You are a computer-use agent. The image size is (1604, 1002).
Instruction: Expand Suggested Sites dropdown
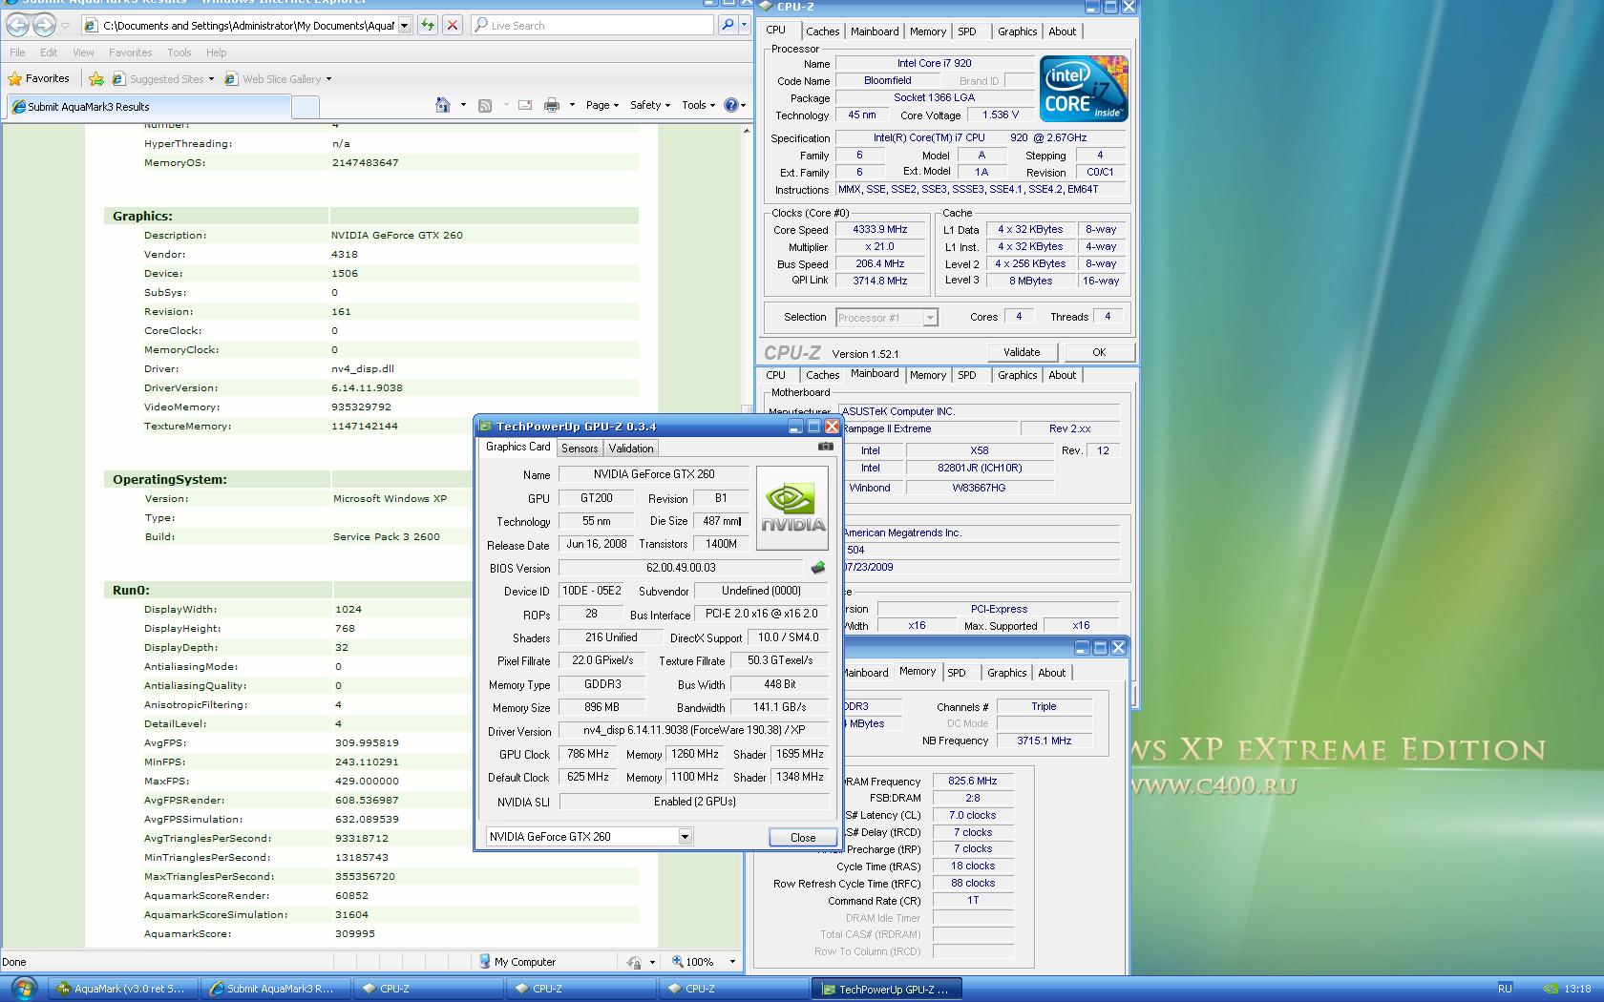coord(212,79)
